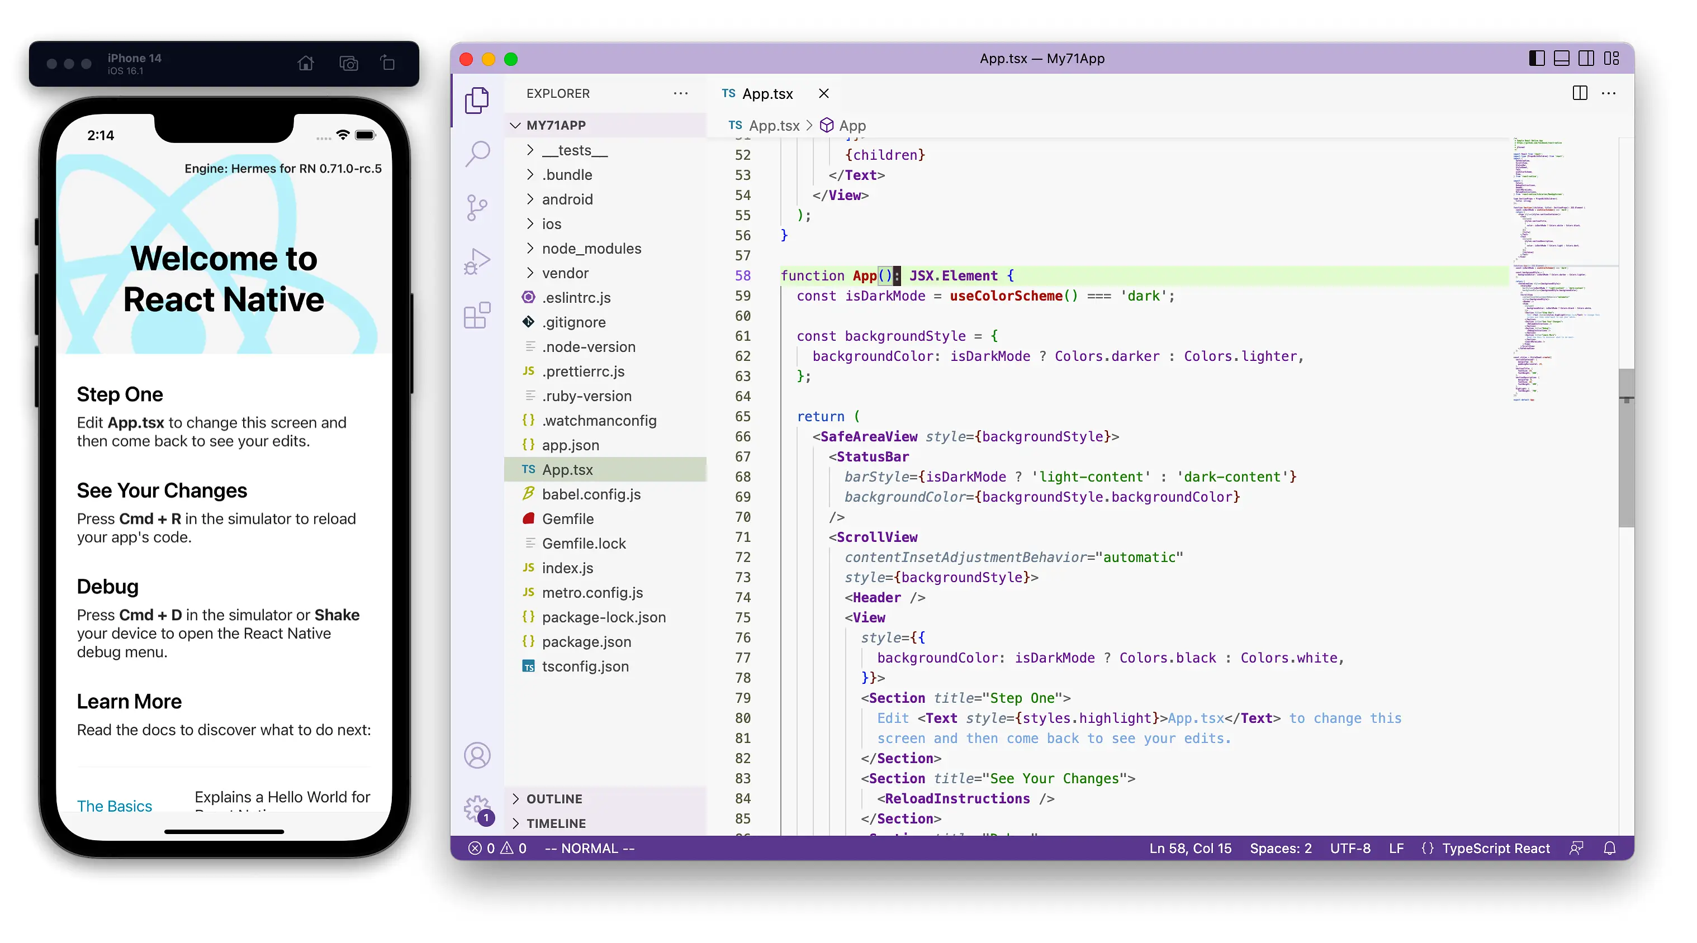Open the metro.config.js file

coord(605,593)
